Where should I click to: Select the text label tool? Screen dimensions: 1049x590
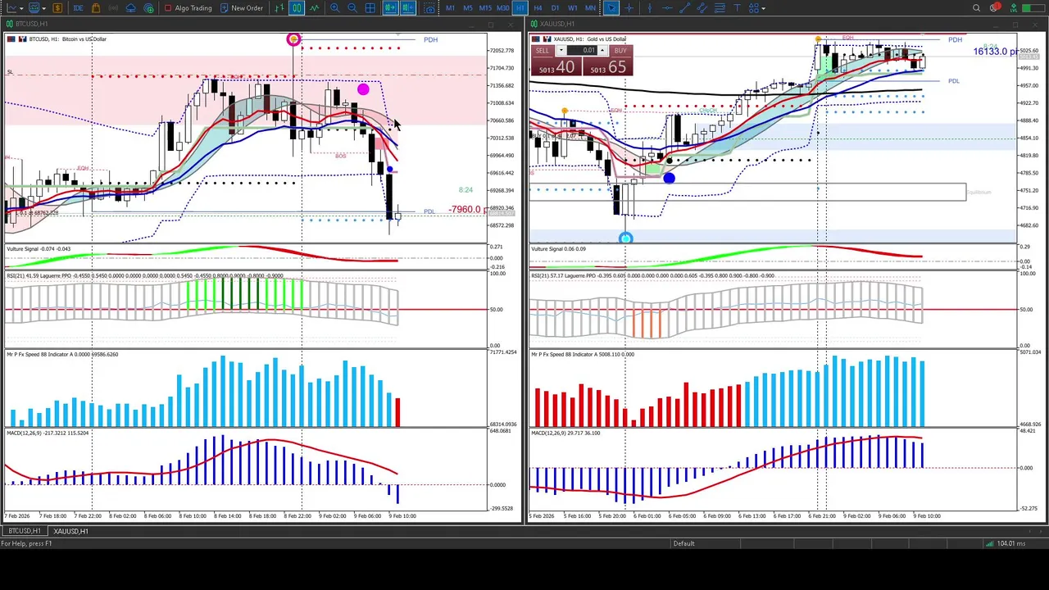coord(737,8)
